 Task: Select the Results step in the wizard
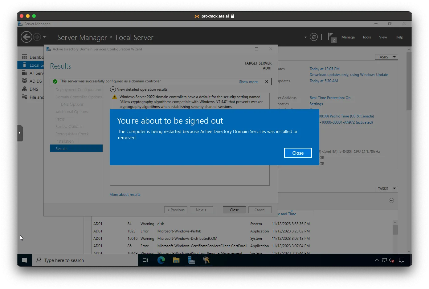tap(76, 148)
